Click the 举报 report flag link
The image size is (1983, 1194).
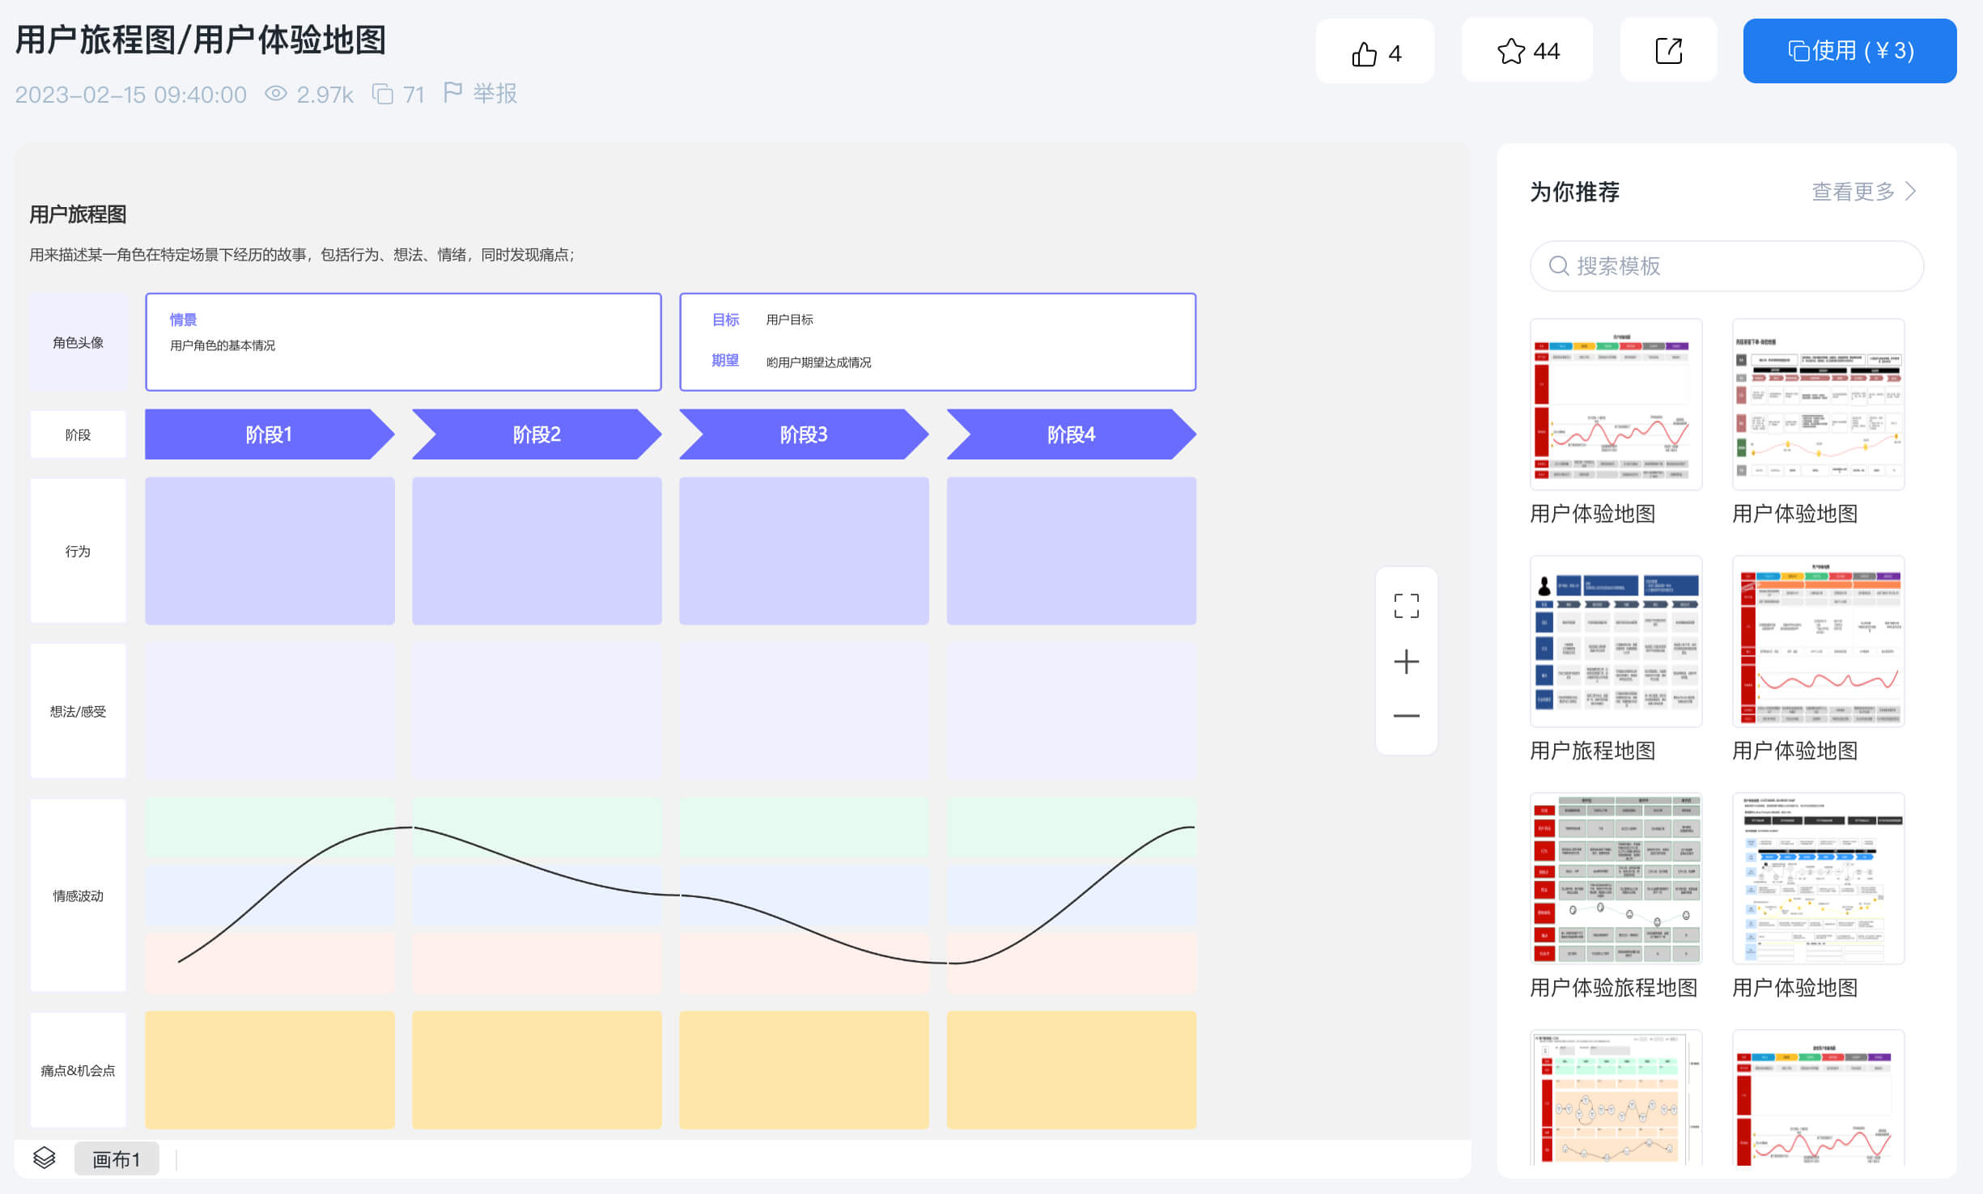pos(481,94)
